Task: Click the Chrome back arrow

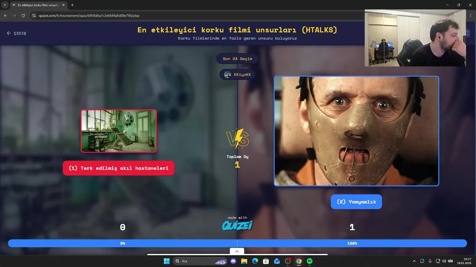Action: (5, 16)
